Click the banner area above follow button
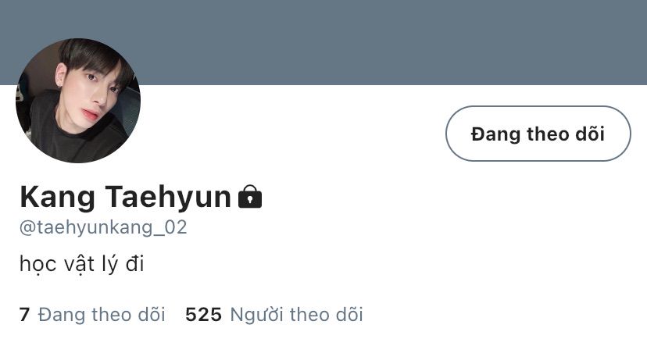The image size is (647, 339). tap(538, 42)
